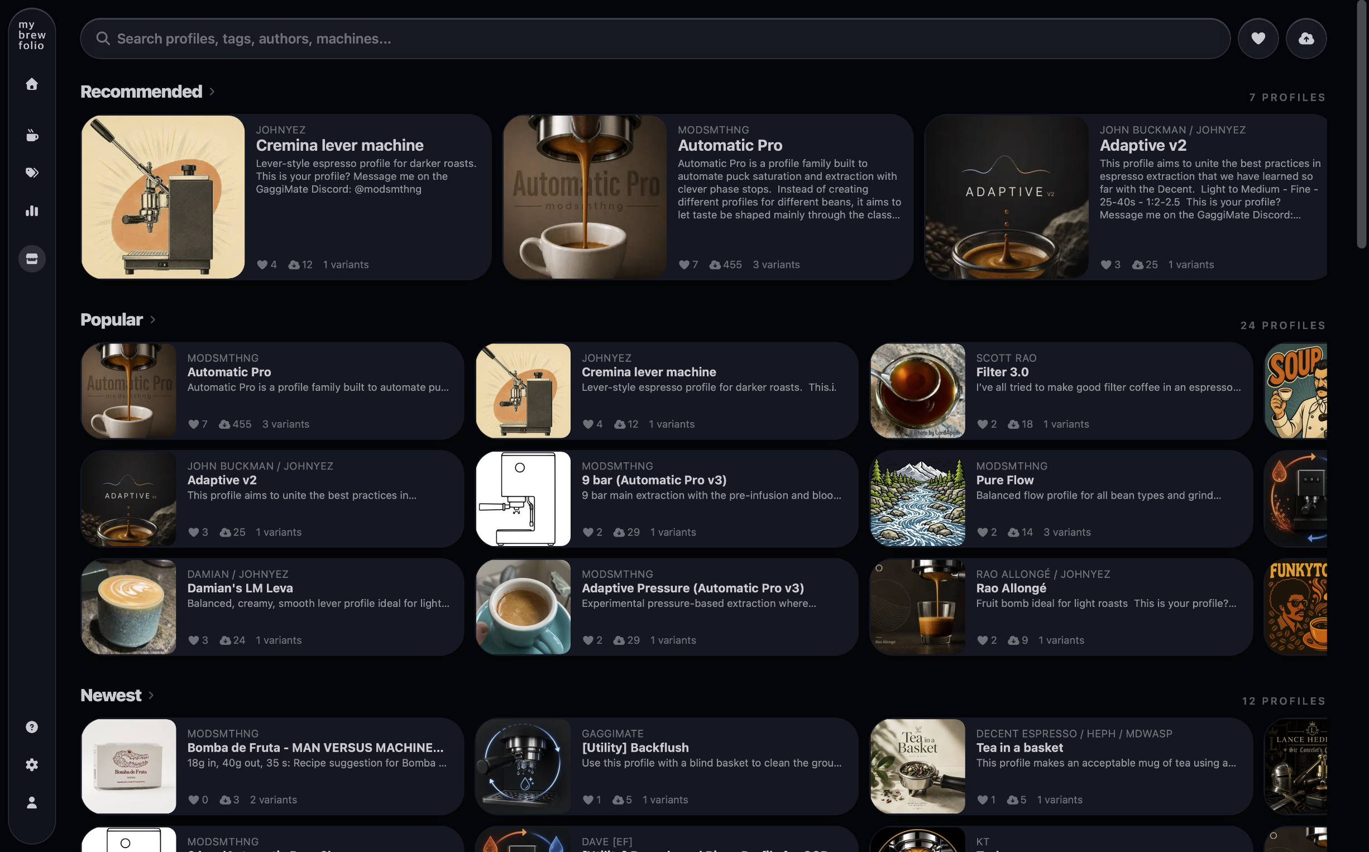Image resolution: width=1369 pixels, height=852 pixels.
Task: Open 9 bar machine sketch thumbnail
Action: click(523, 499)
